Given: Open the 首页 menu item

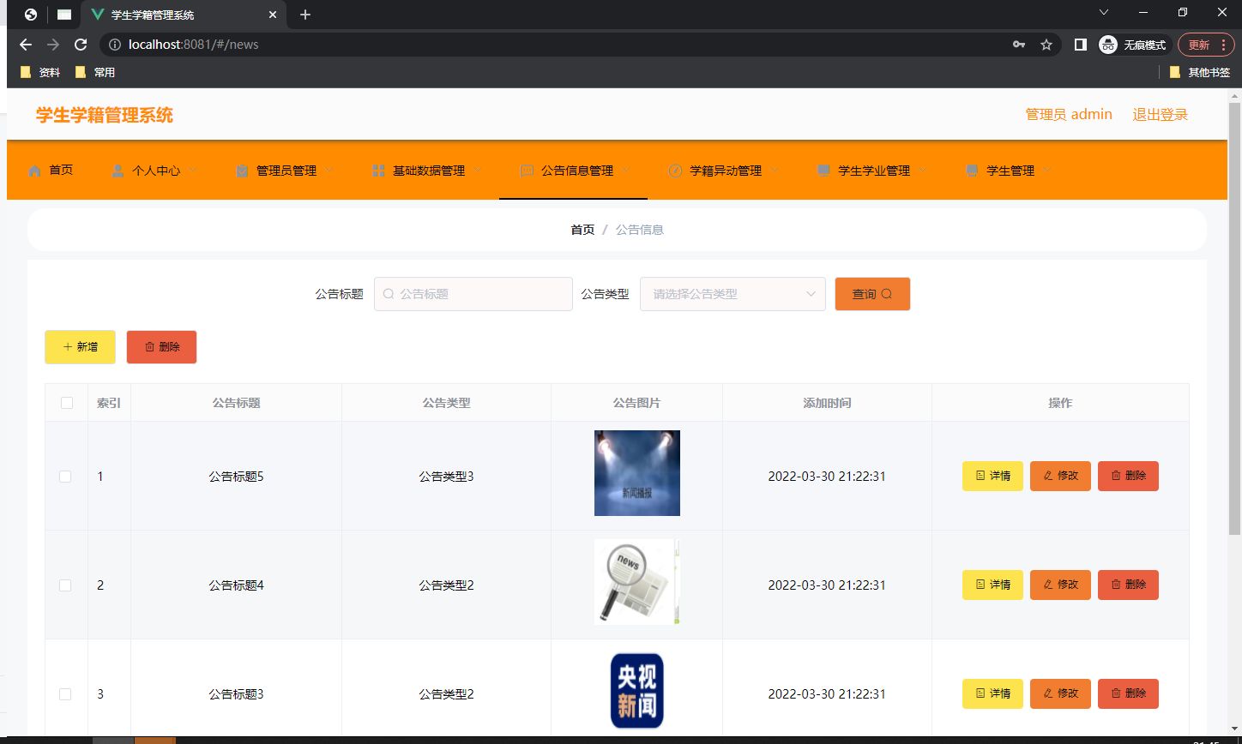Looking at the screenshot, I should click(51, 171).
